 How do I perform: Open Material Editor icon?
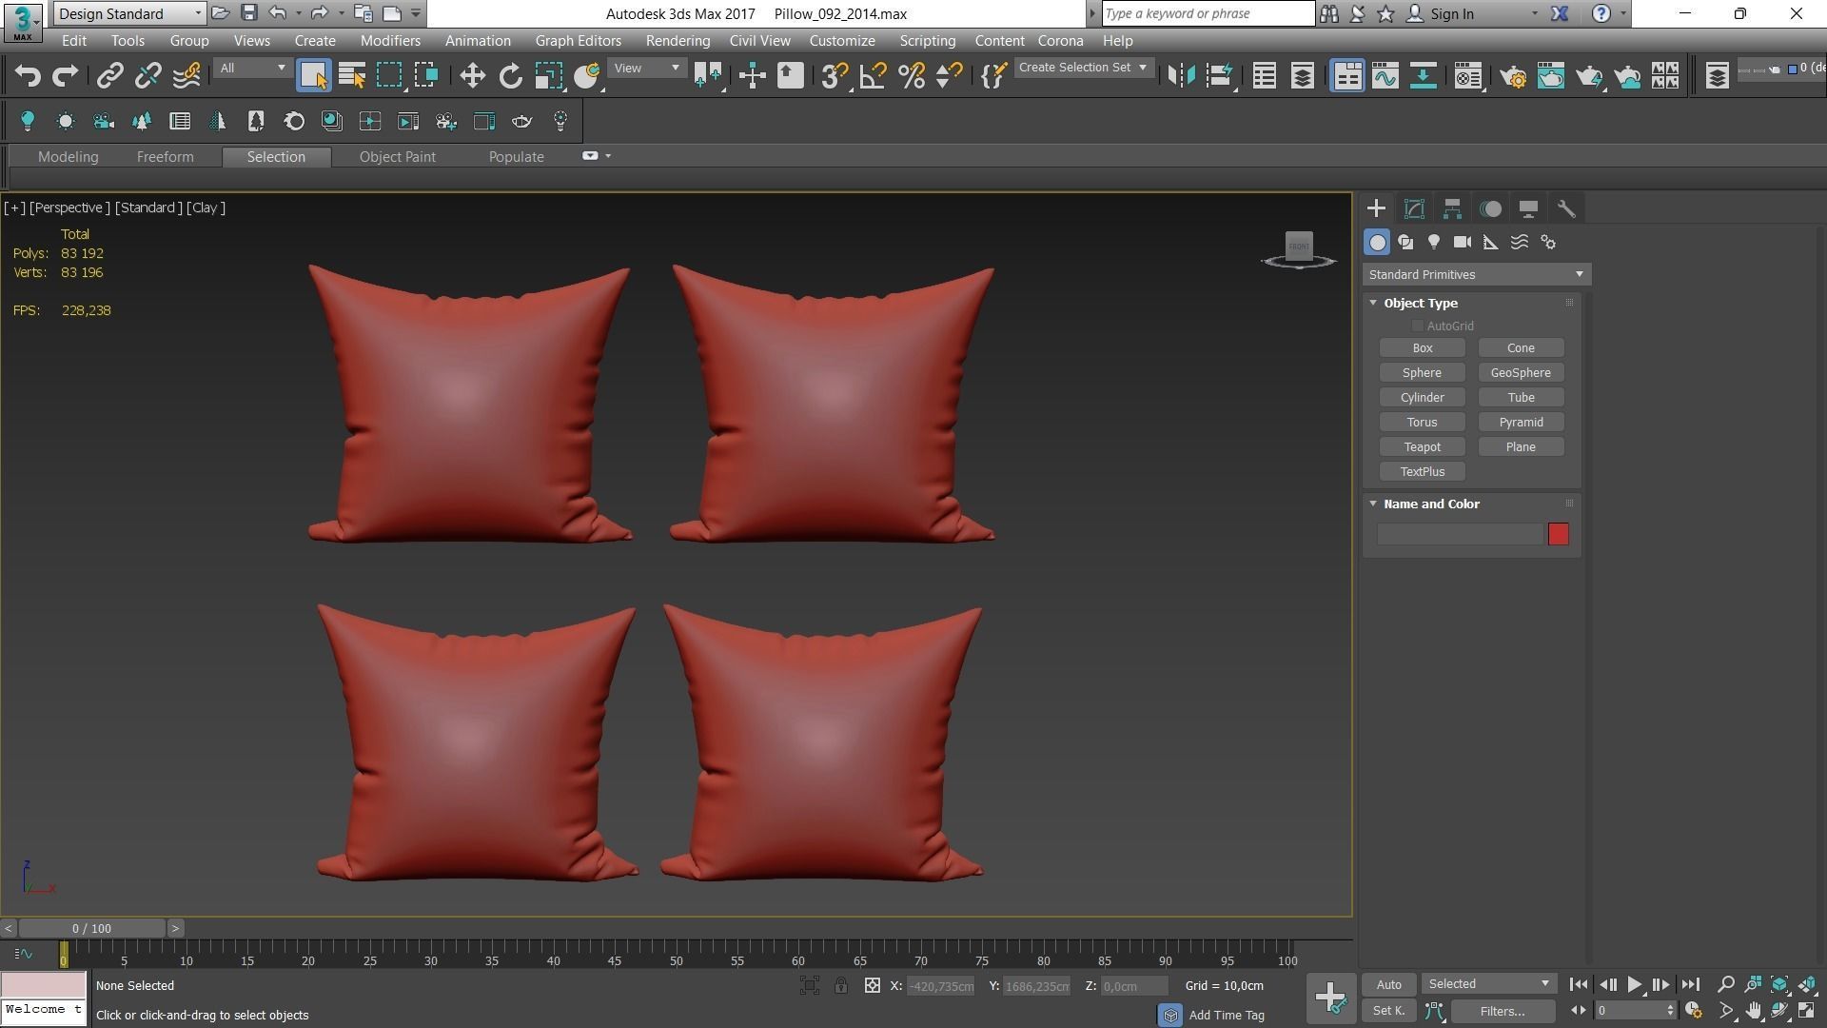tap(1467, 76)
